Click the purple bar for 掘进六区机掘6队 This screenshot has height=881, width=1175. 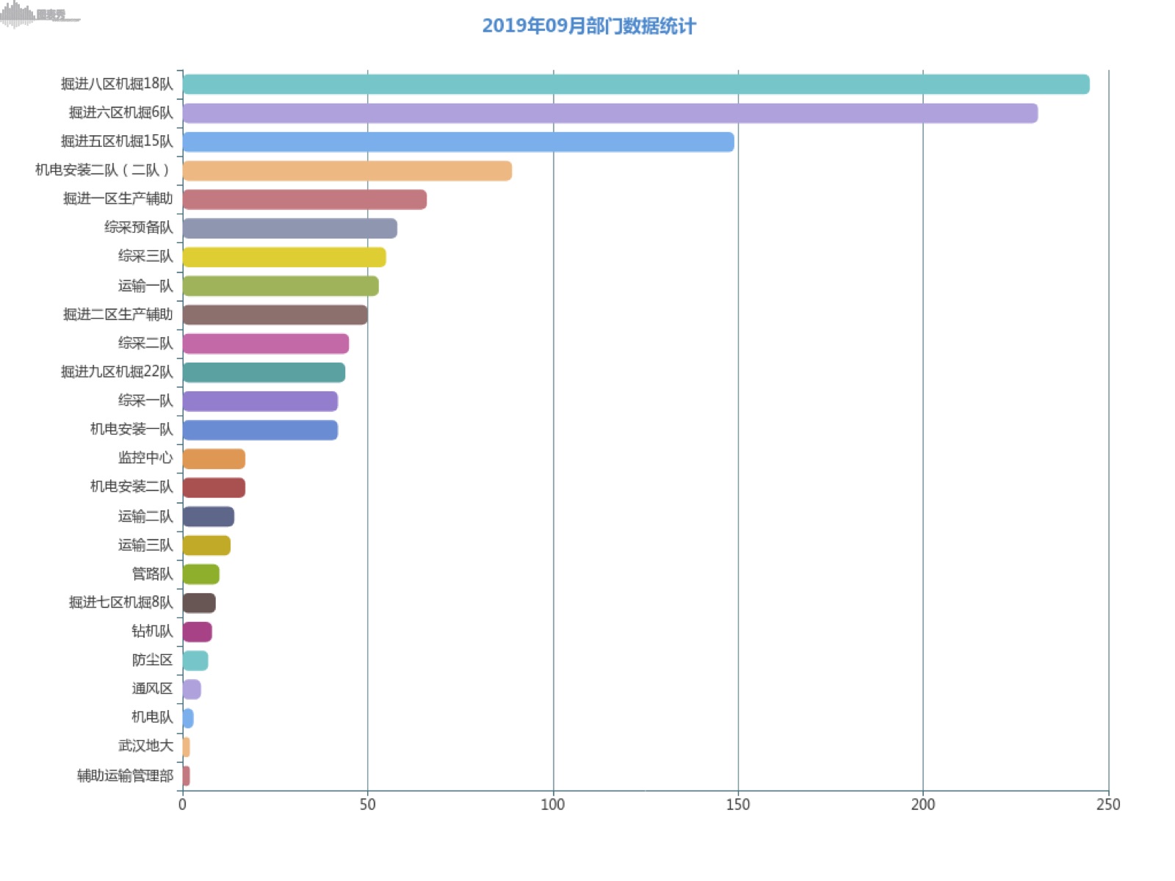pos(610,113)
